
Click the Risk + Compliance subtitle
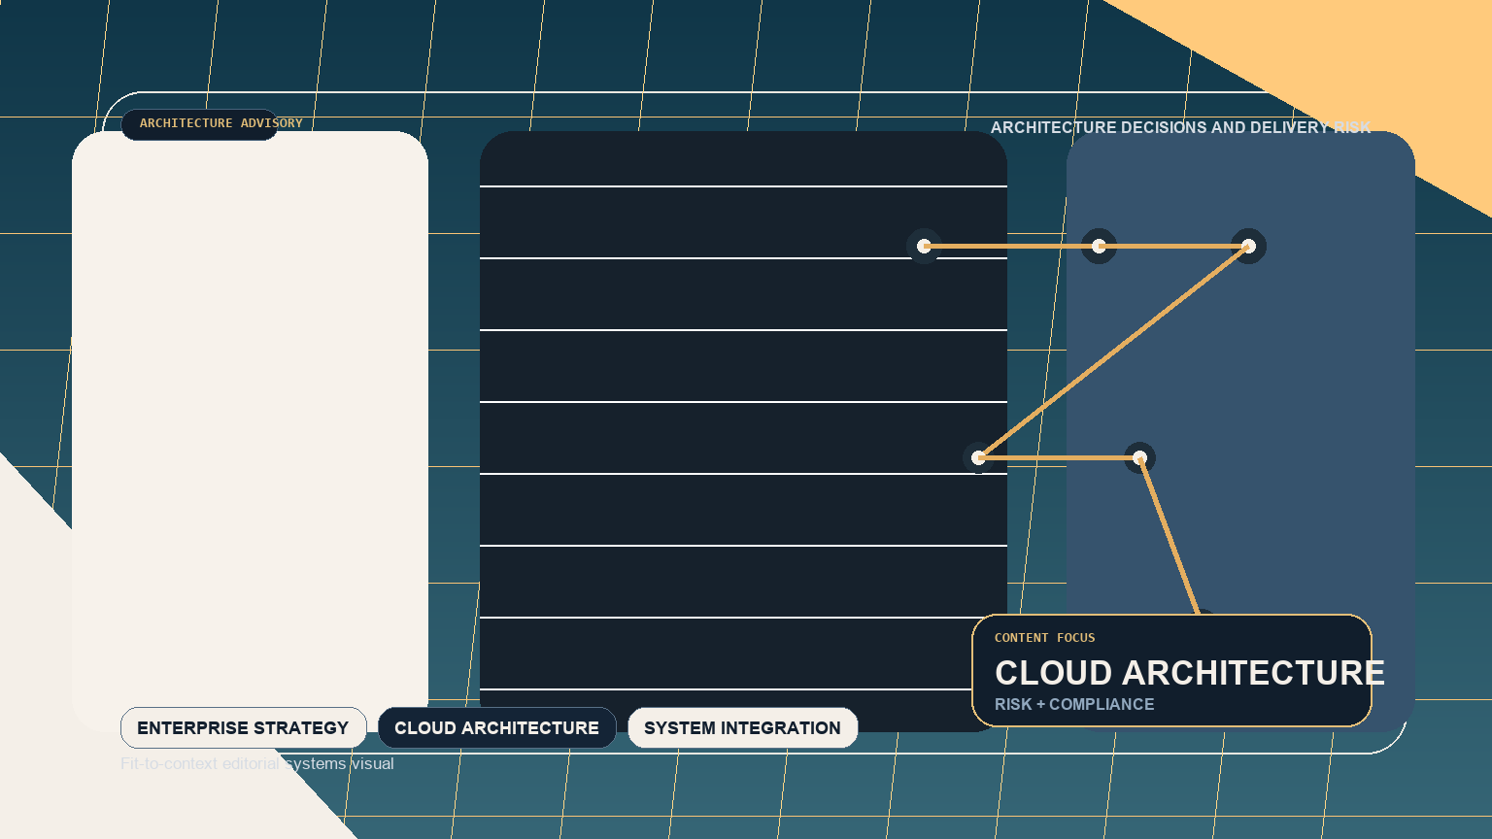click(1074, 705)
